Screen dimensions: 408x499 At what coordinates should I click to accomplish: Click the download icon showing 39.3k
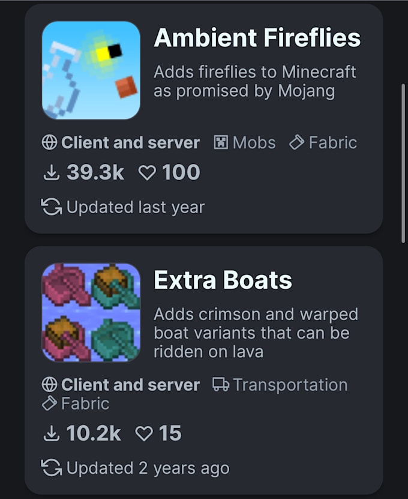pyautogui.click(x=53, y=172)
